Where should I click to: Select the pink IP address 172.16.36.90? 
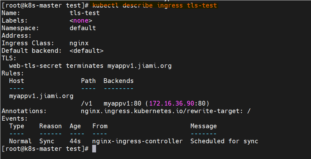(172, 104)
